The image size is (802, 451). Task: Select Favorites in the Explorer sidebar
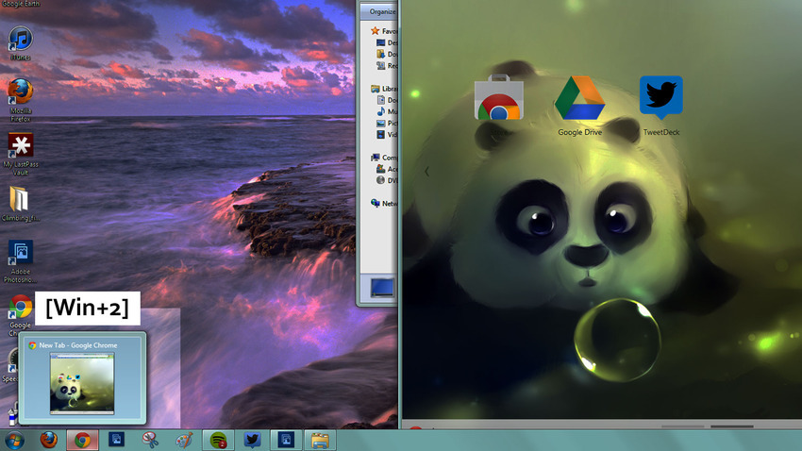click(384, 31)
